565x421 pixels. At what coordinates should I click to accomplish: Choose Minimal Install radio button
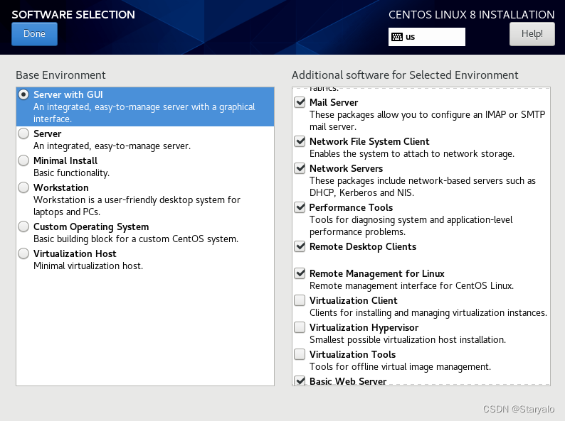pyautogui.click(x=23, y=160)
